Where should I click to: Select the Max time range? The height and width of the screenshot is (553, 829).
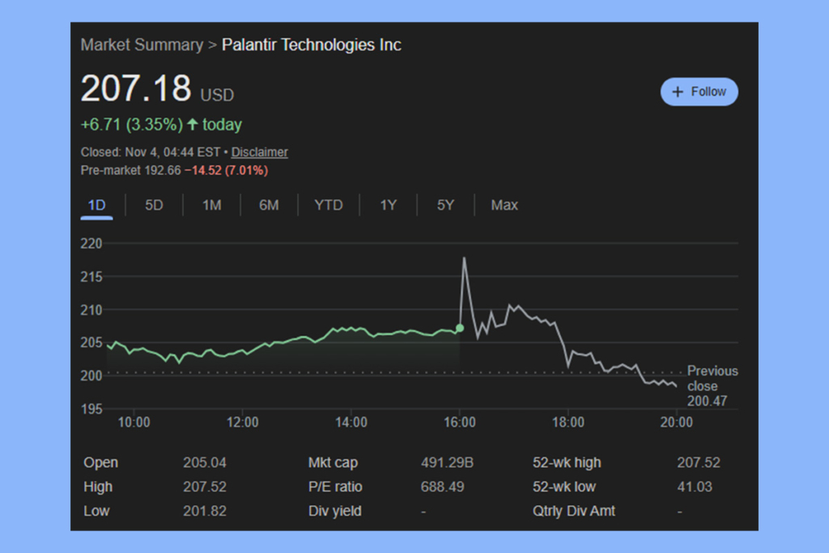tap(504, 205)
